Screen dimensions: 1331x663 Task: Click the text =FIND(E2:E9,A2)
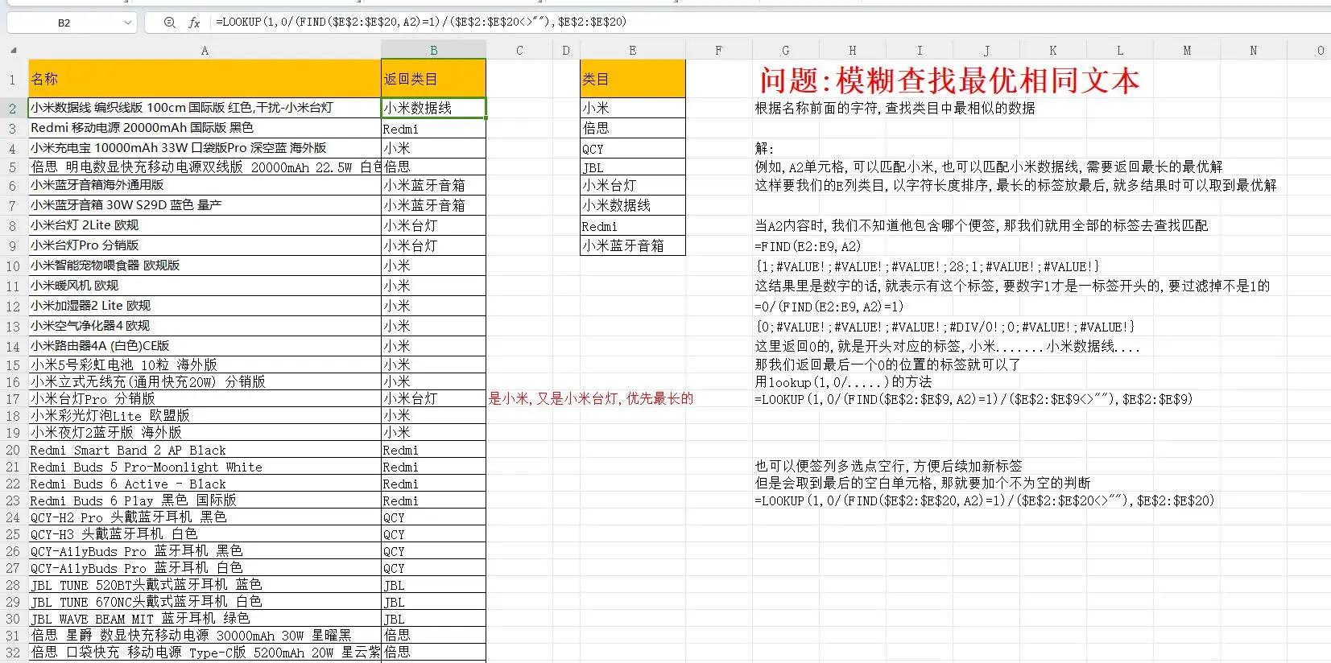808,246
